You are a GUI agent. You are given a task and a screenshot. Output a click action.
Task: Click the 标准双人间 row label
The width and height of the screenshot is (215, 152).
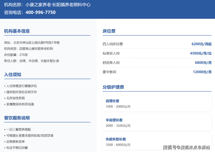pyautogui.click(x=111, y=53)
